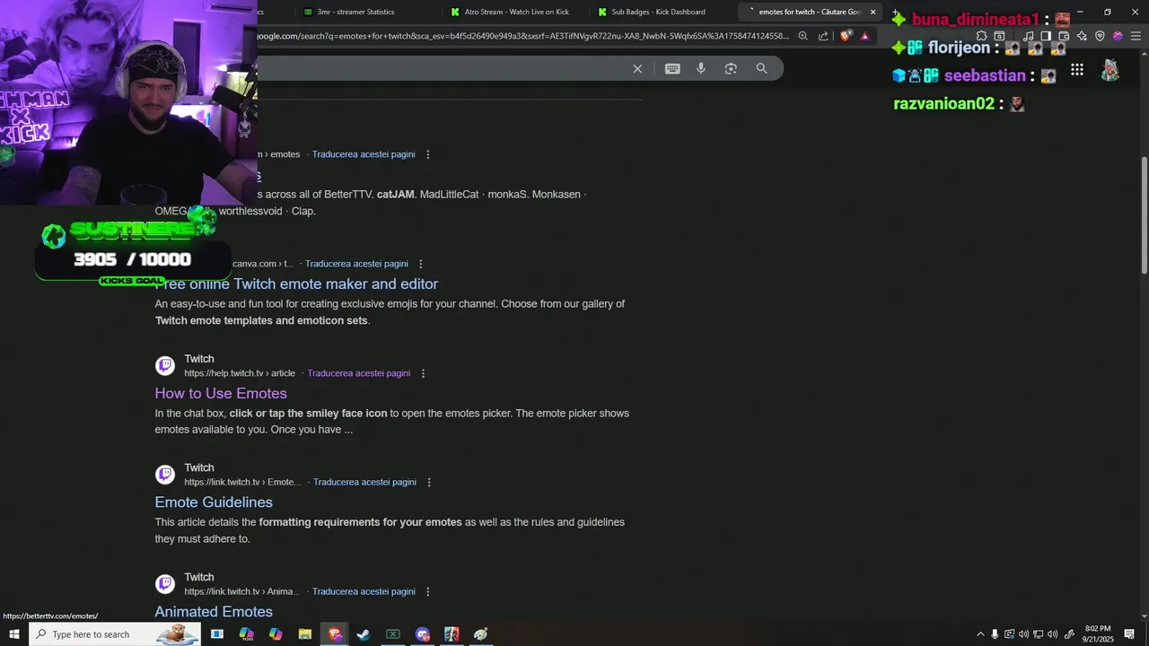Translate the Emote Guidelines result page
The width and height of the screenshot is (1149, 646).
[364, 483]
